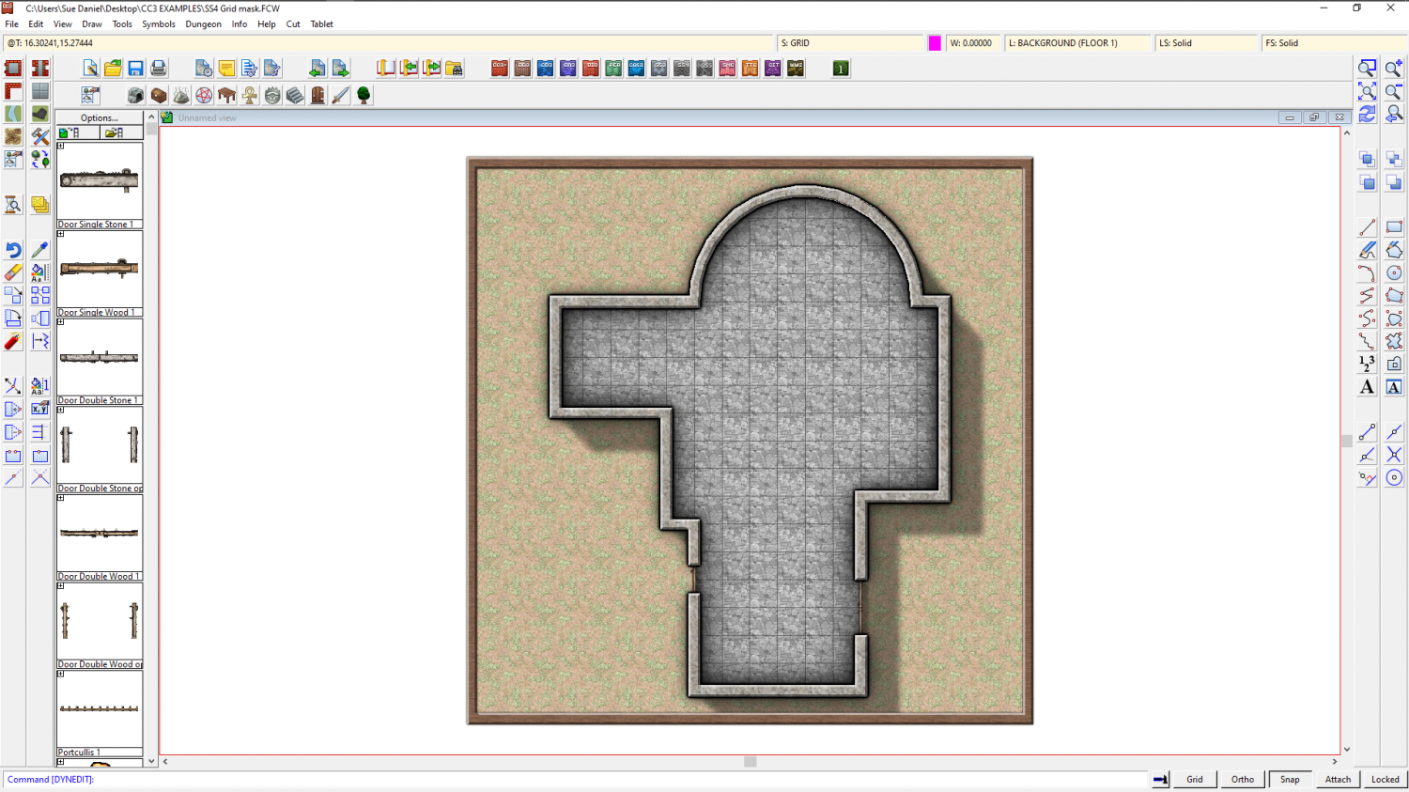Print the drawing with the printer icon
The width and height of the screenshot is (1409, 792).
point(158,68)
